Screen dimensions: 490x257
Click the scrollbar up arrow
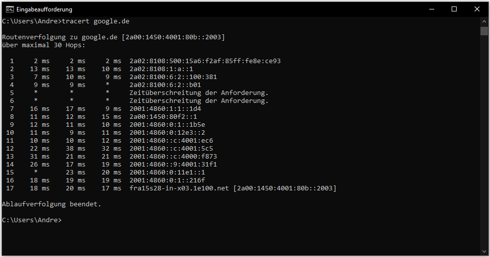pos(484,21)
